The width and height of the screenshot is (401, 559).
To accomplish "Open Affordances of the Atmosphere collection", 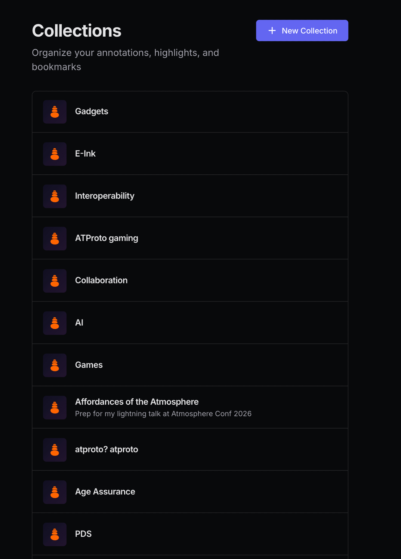I will tap(137, 402).
